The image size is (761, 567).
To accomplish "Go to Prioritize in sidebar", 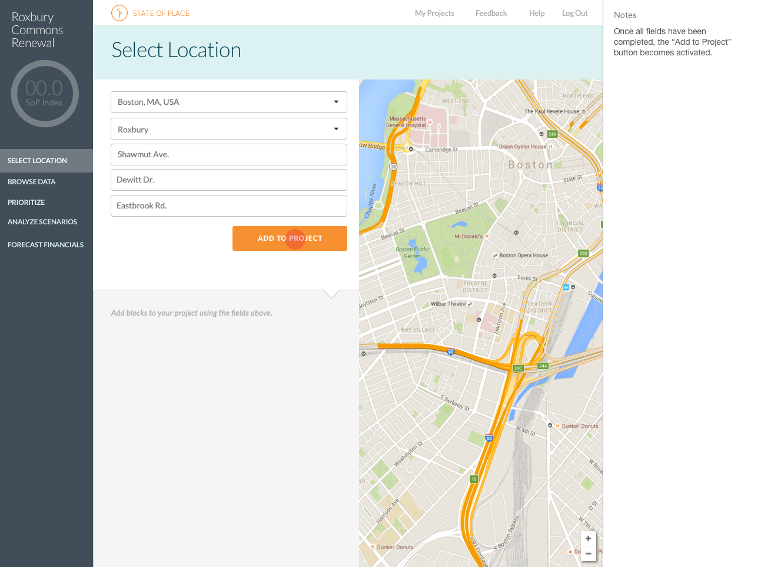I will [x=26, y=203].
